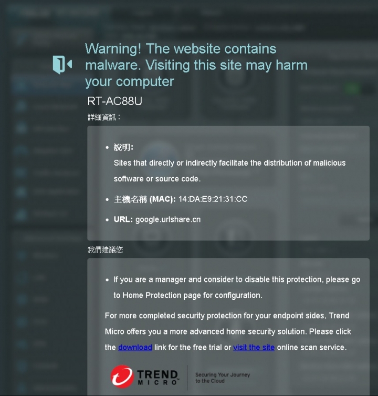Click the bold URL label
The image size is (378, 396).
[x=123, y=219]
